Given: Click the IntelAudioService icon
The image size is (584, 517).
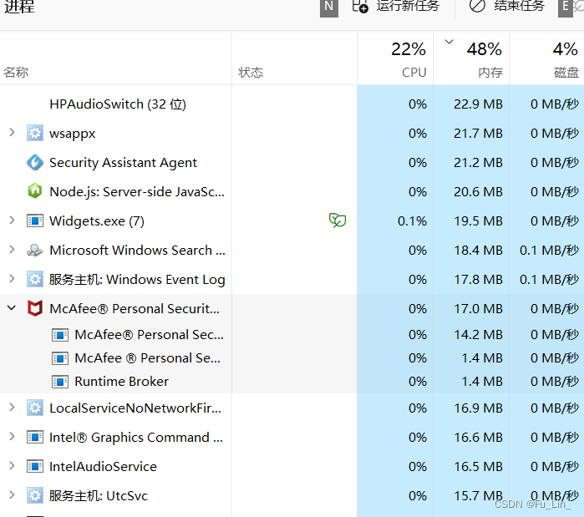Looking at the screenshot, I should [x=35, y=467].
